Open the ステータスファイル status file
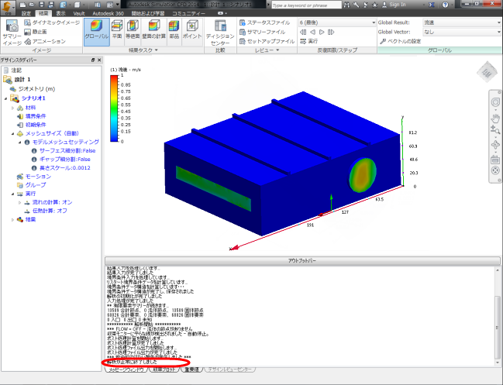This screenshot has width=503, height=385. point(264,22)
